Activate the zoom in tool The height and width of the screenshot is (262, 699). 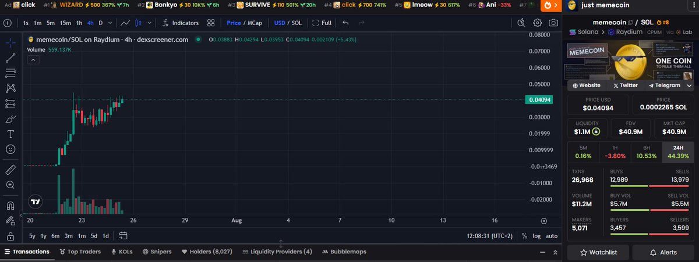tap(10, 185)
